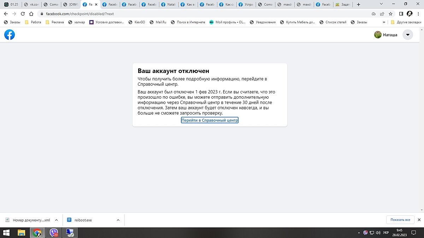This screenshot has width=424, height=238.
Task: Show hidden system tray icons
Action: [x=359, y=233]
